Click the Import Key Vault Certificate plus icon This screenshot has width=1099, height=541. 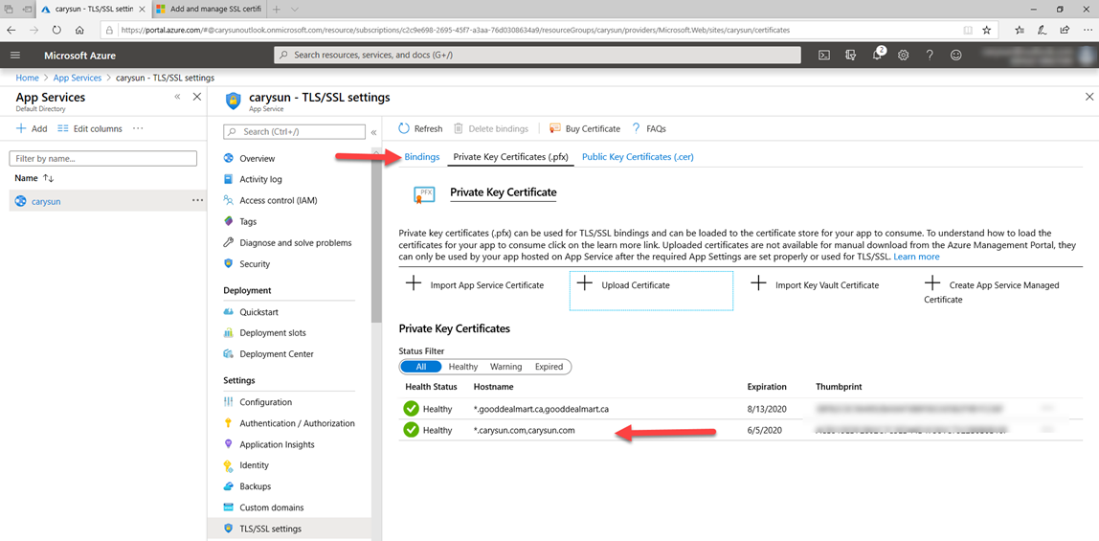point(758,283)
